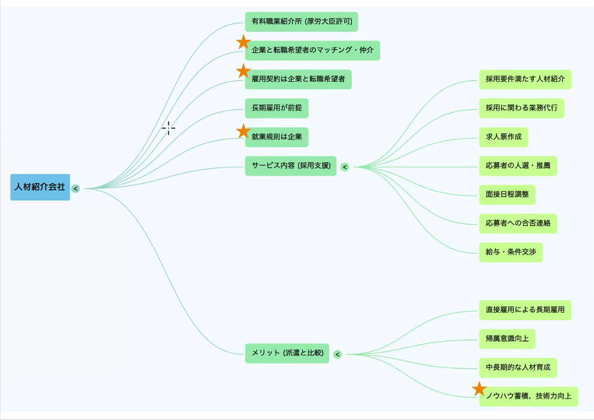Click the star marker on 就業規則は企業
Viewport: 594px width, 420px height.
pyautogui.click(x=243, y=131)
